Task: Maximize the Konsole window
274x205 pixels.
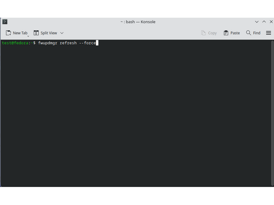Action: pyautogui.click(x=264, y=22)
